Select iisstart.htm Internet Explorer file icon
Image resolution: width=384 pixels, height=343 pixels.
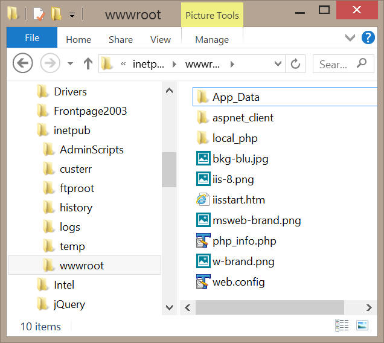[x=203, y=200]
